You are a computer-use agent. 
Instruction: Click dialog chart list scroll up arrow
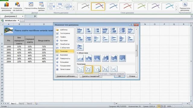pyautogui.click(x=136, y=29)
